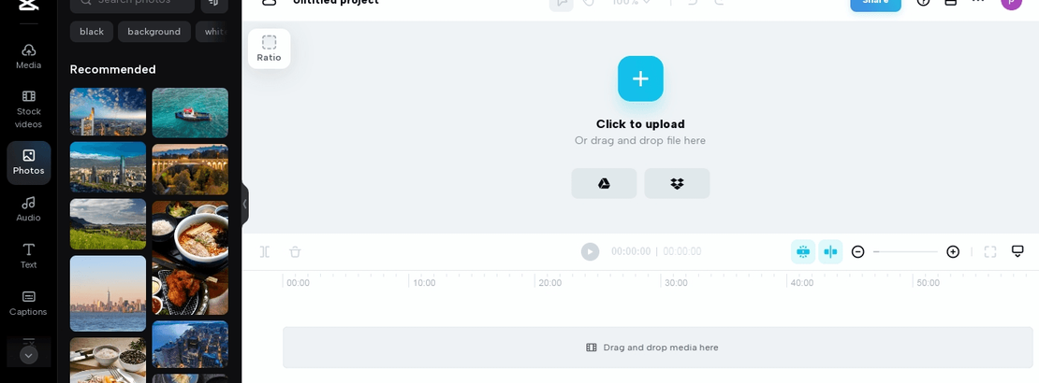Image resolution: width=1039 pixels, height=383 pixels.
Task: Zoom in timeline with plus icon
Action: point(953,251)
